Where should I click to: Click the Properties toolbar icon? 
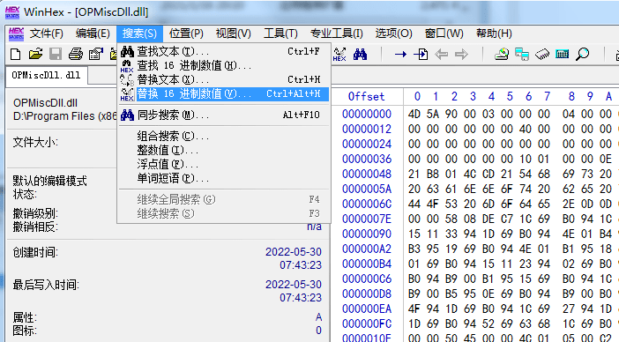point(95,54)
